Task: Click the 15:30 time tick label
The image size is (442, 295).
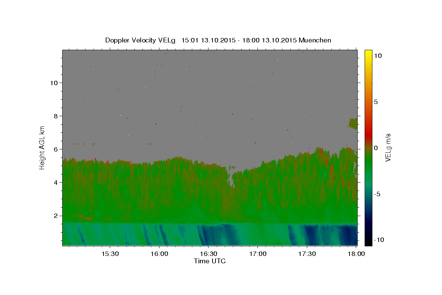Action: point(110,254)
